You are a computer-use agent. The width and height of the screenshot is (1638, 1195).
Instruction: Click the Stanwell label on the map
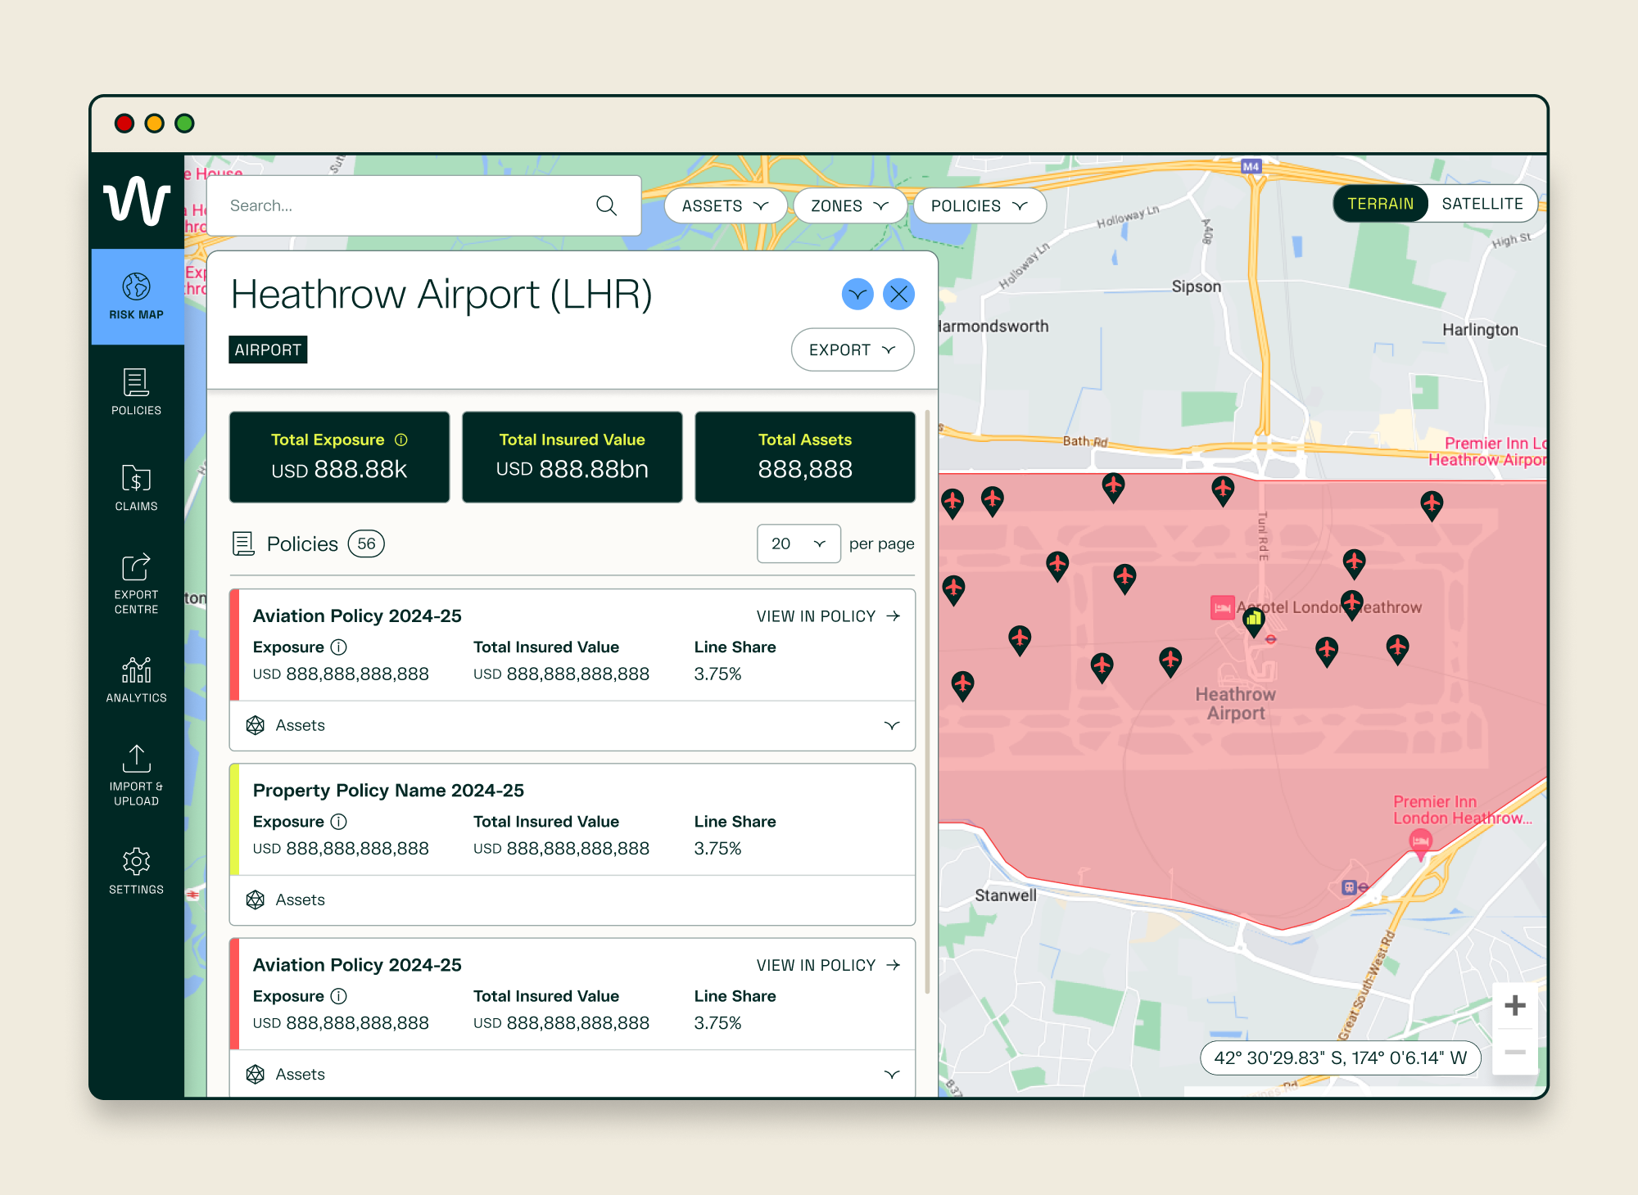click(1006, 895)
